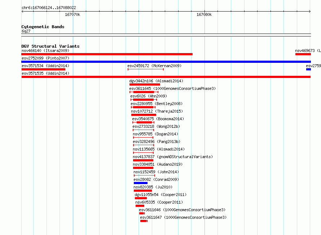Click the small blue bar under esv2759
321x235 pixels.
[308, 69]
